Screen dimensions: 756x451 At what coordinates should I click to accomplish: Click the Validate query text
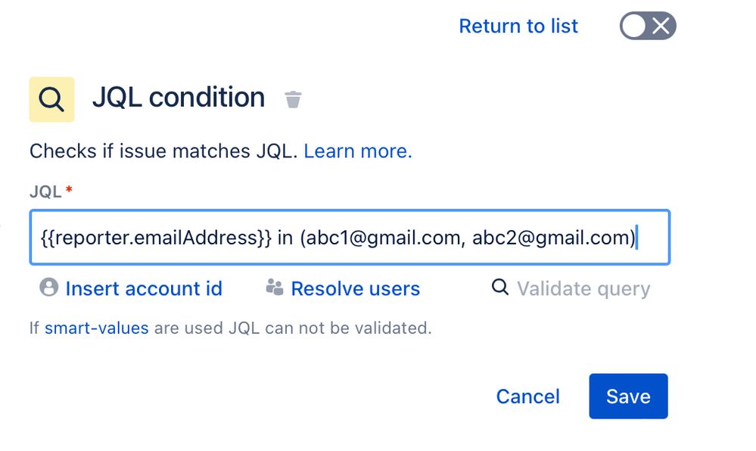pyautogui.click(x=583, y=288)
